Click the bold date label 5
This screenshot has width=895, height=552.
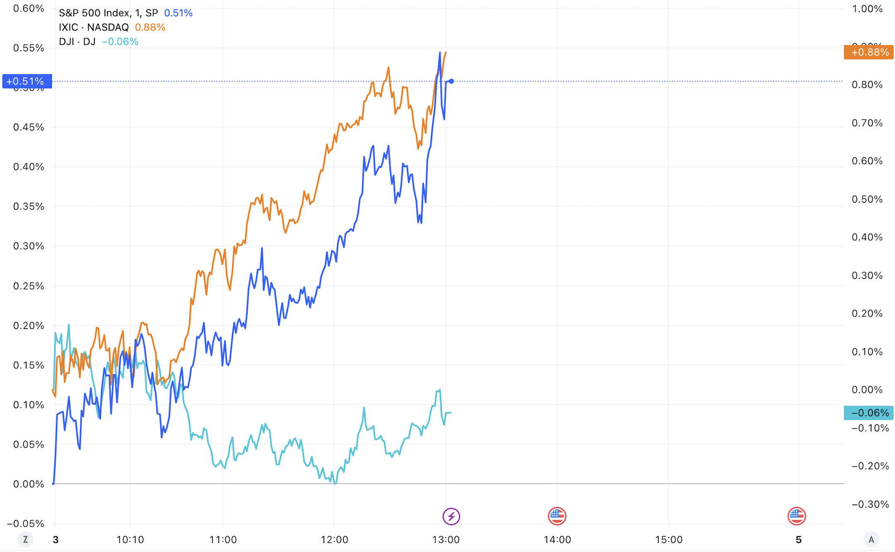(799, 540)
